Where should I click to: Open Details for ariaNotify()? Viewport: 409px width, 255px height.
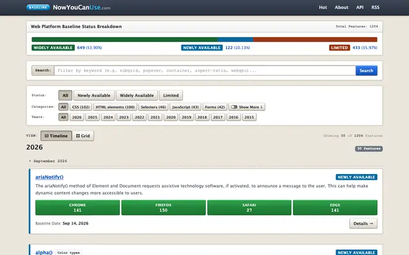364,224
